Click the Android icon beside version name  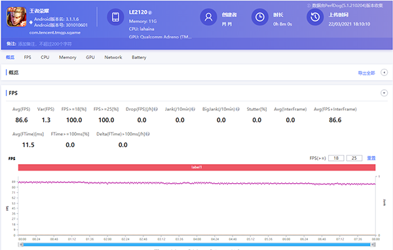click(31, 22)
